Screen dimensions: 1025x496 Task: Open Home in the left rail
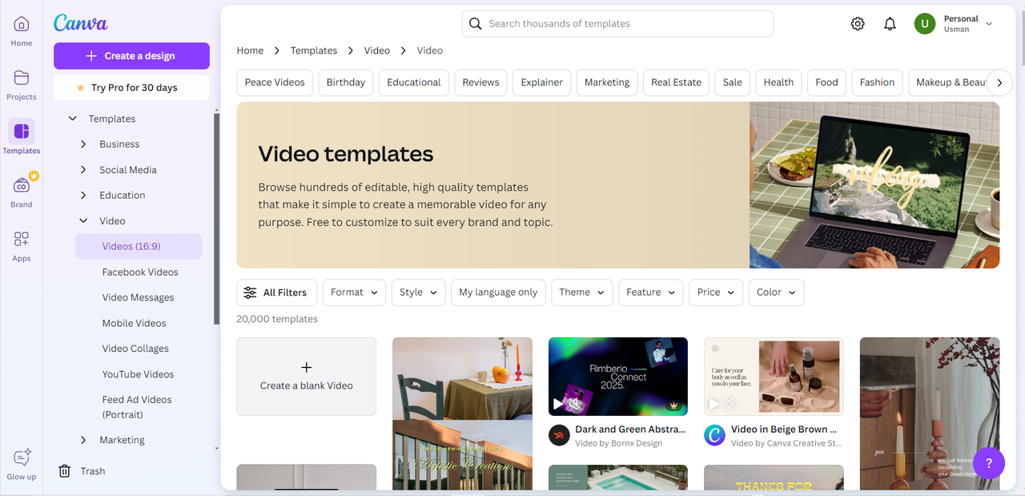pos(22,30)
